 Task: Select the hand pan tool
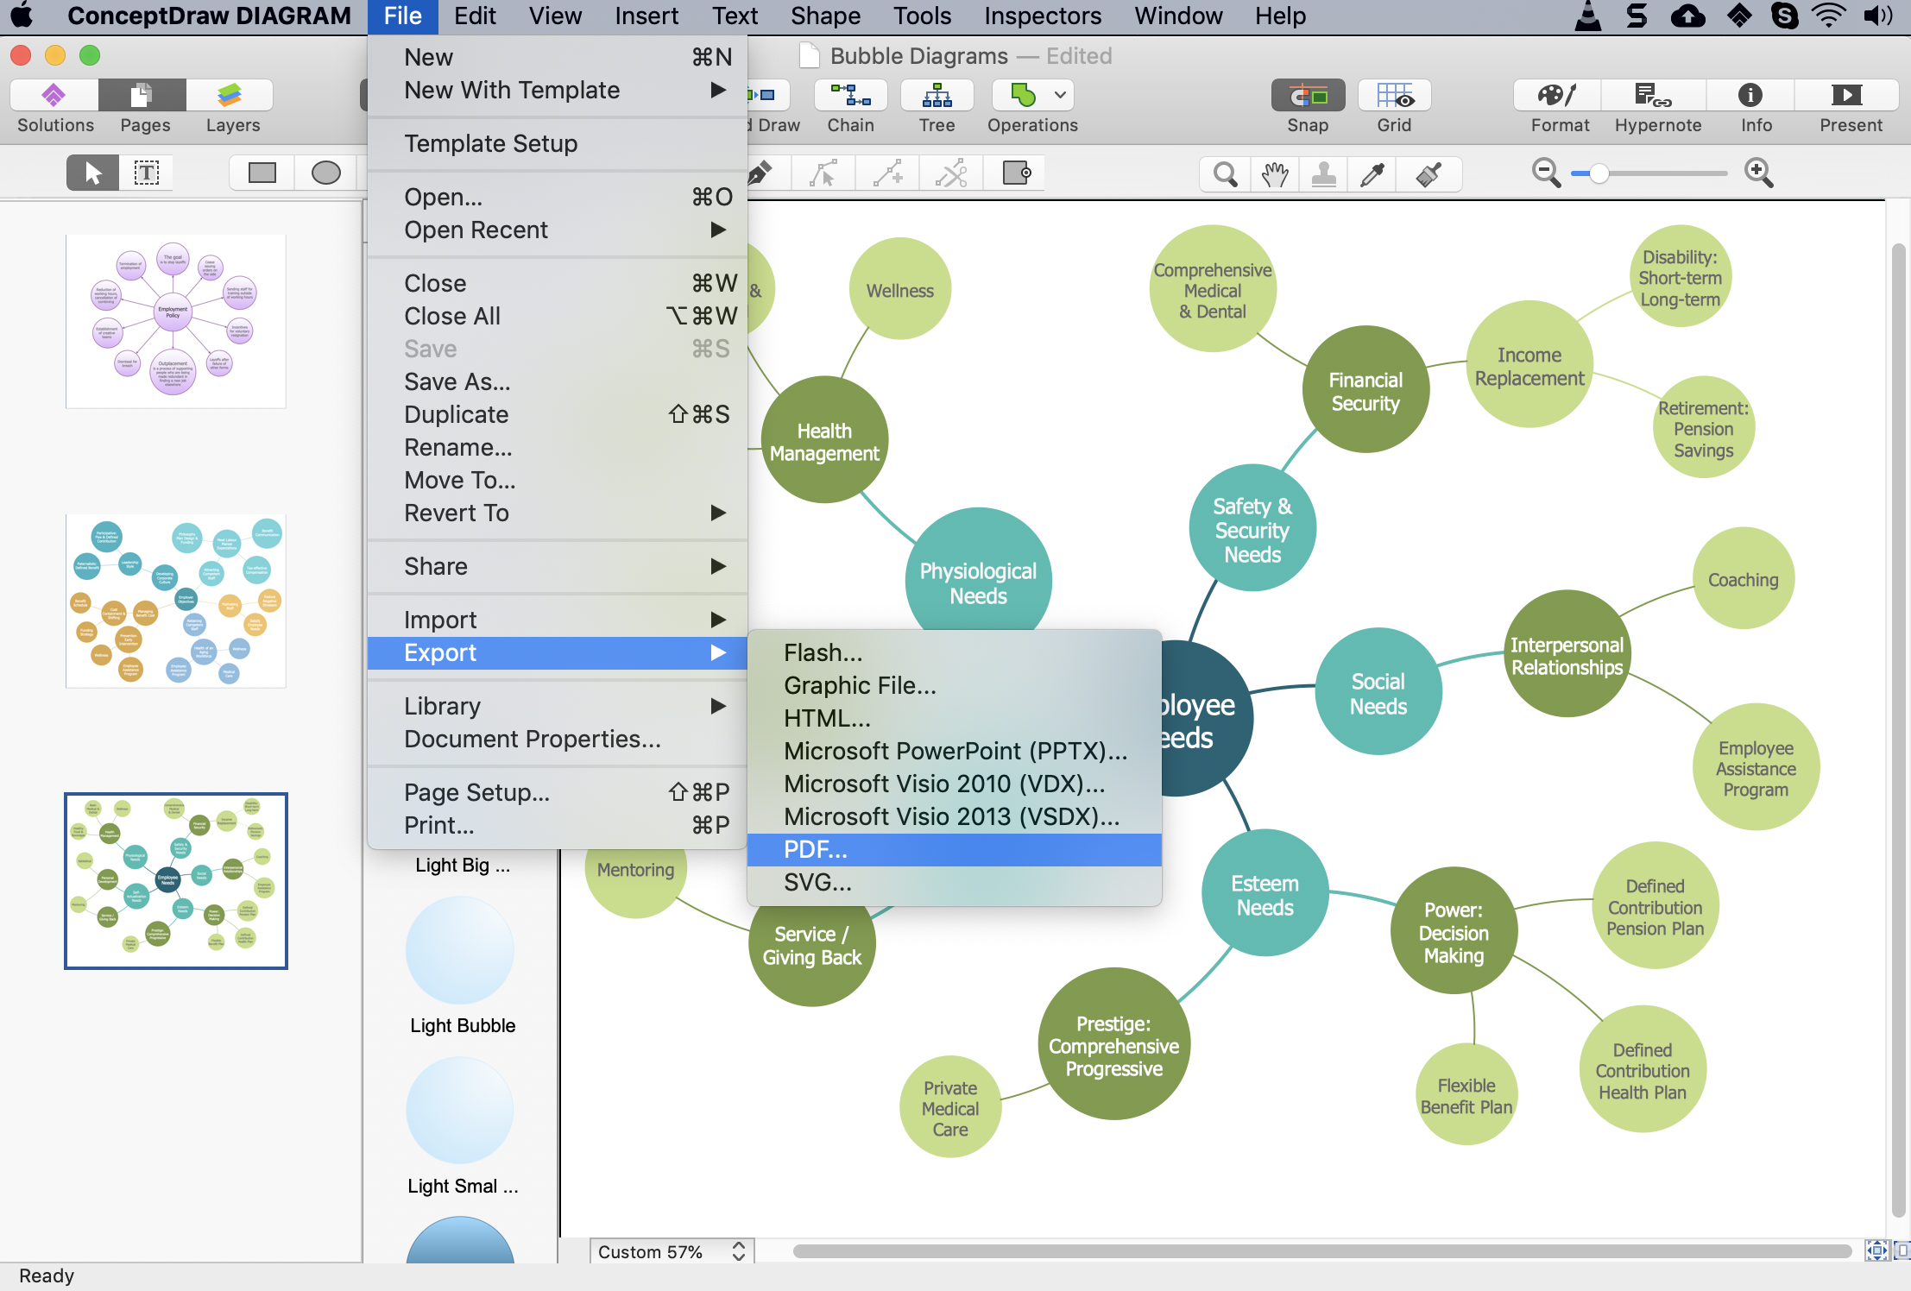pos(1274,174)
